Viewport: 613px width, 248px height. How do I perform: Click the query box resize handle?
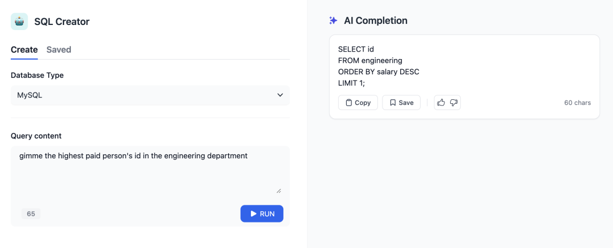click(x=279, y=191)
